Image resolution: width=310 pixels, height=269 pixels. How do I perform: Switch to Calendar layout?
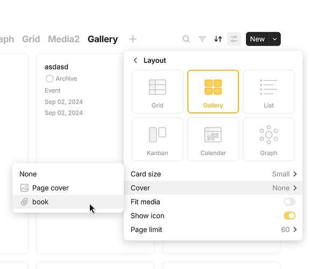[213, 139]
